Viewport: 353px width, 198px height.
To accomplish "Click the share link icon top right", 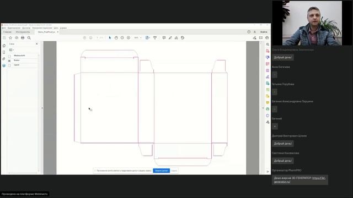I will pyautogui.click(x=255, y=38).
